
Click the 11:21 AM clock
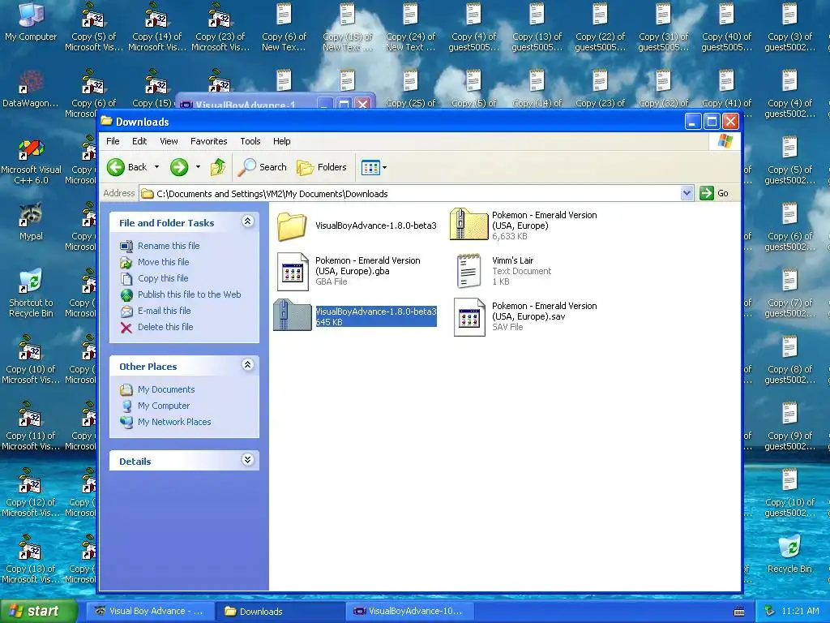[x=800, y=612]
